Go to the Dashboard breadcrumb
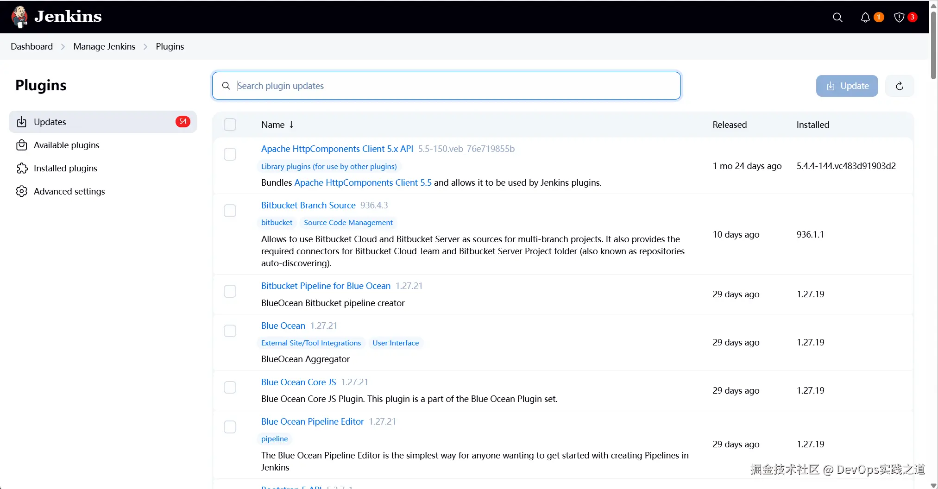The width and height of the screenshot is (938, 489). [32, 46]
